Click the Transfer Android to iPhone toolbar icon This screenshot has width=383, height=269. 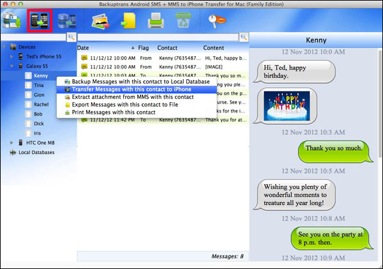click(x=40, y=21)
